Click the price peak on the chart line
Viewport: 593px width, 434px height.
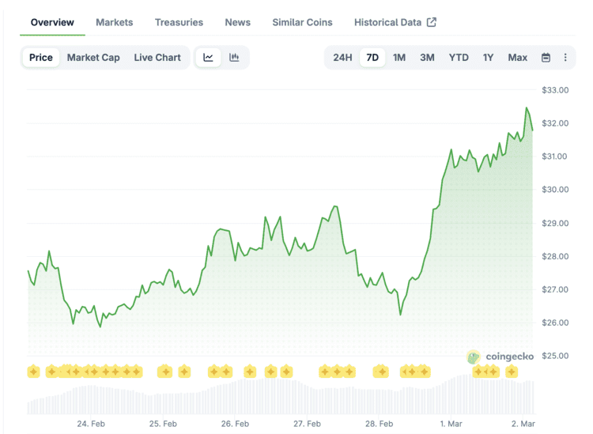click(x=527, y=108)
